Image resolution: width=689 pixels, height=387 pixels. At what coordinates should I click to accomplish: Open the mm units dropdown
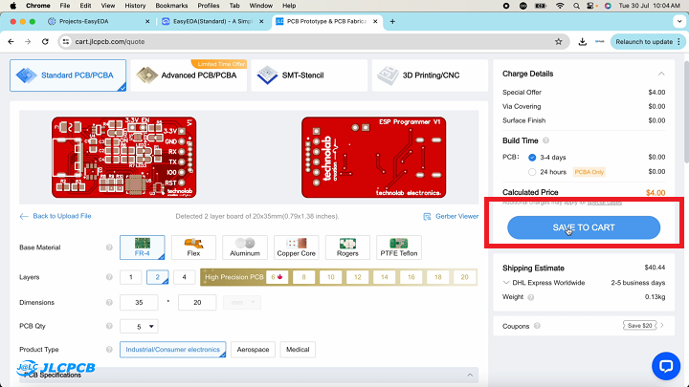click(x=242, y=302)
